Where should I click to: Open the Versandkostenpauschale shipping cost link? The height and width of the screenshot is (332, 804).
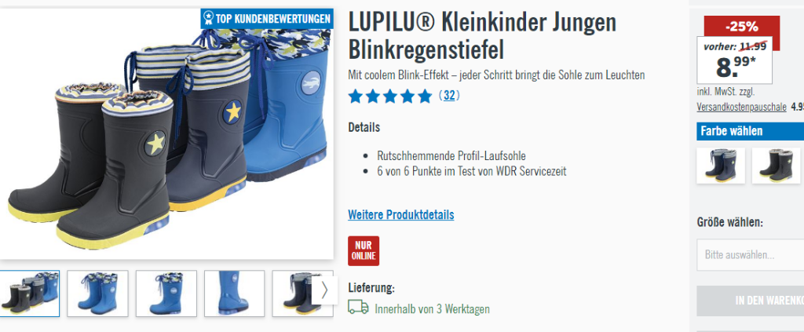coord(741,107)
